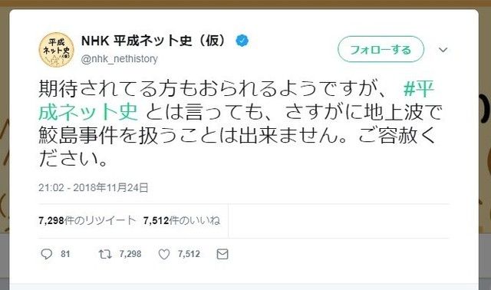Click the retweet arrows icon
The width and height of the screenshot is (491, 290).
click(x=105, y=254)
